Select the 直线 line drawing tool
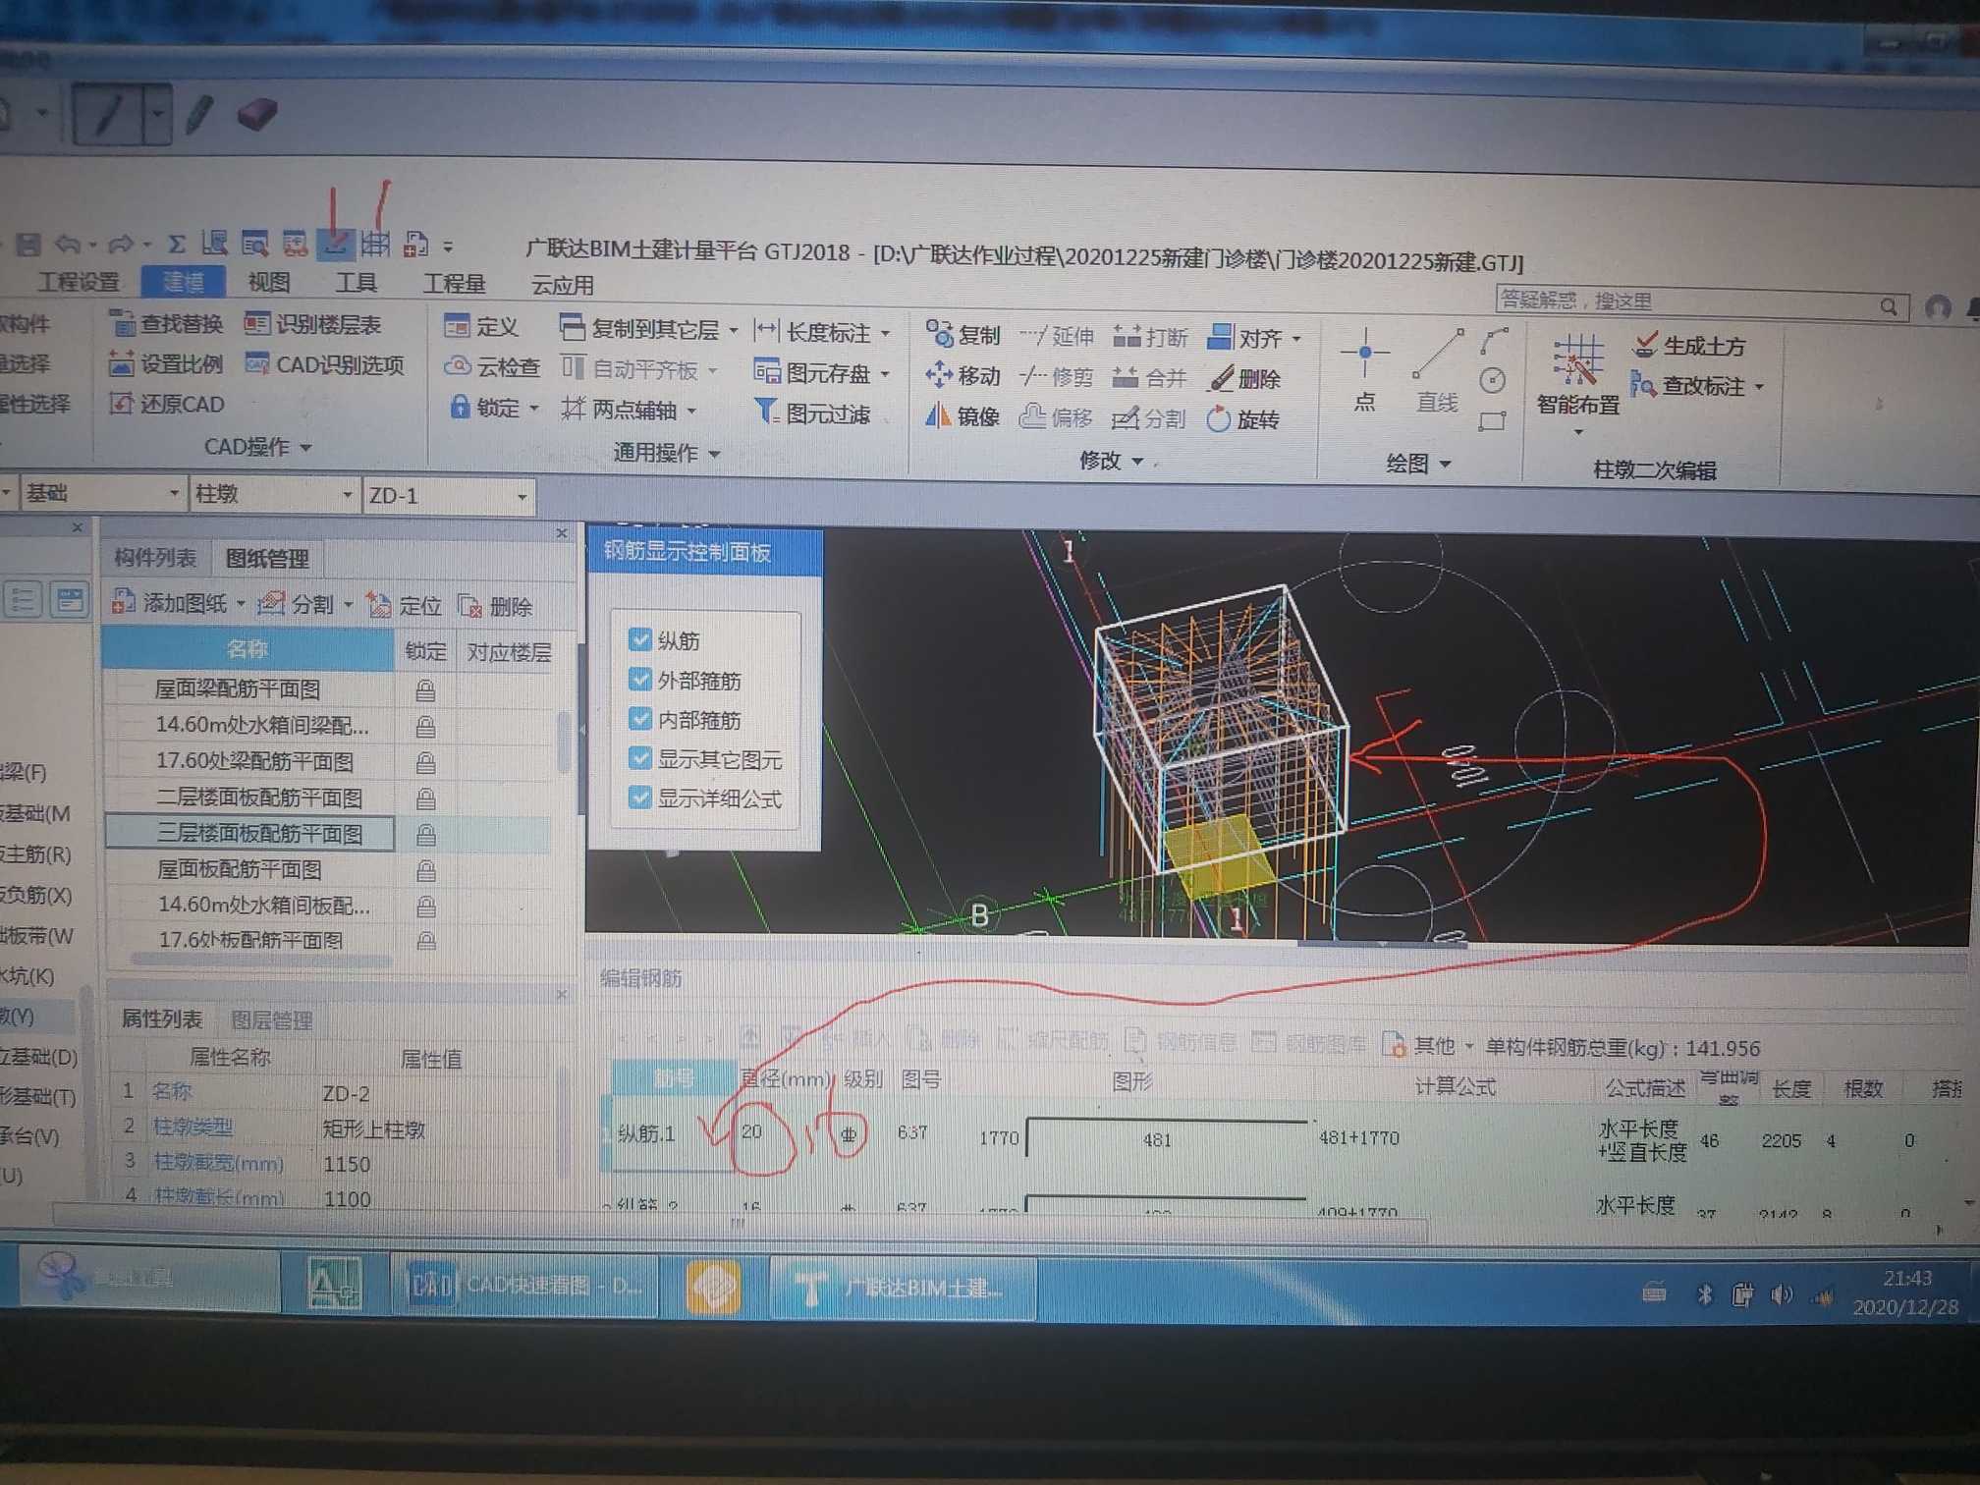1980x1485 pixels. click(1437, 372)
